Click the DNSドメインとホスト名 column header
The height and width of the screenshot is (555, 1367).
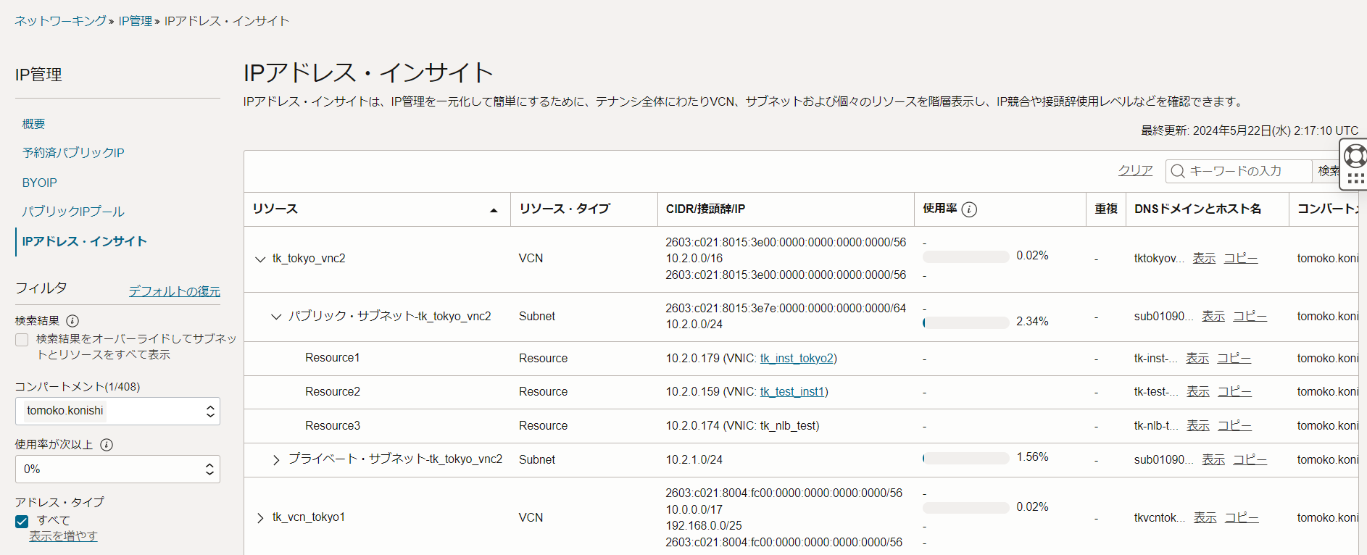(x=1197, y=209)
